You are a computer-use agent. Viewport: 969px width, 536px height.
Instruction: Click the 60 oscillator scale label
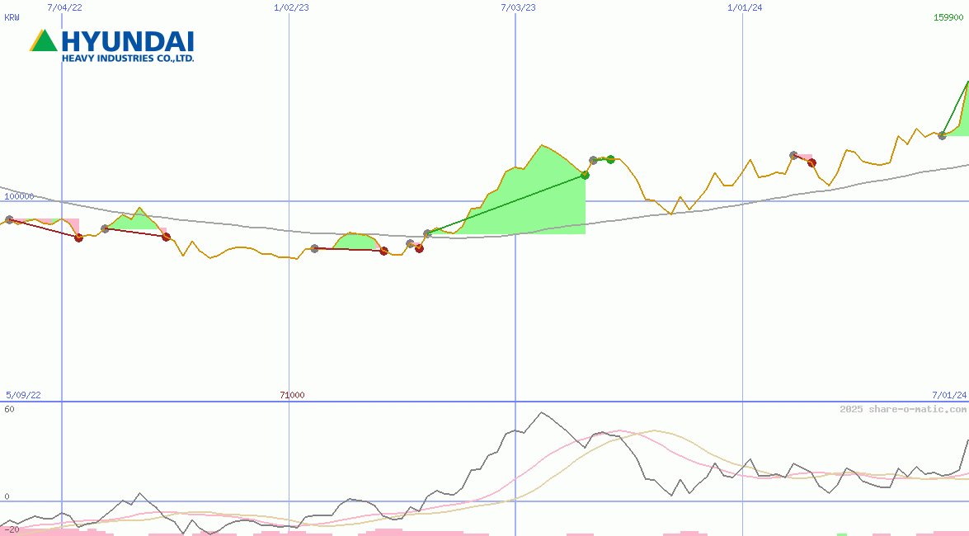pos(9,409)
